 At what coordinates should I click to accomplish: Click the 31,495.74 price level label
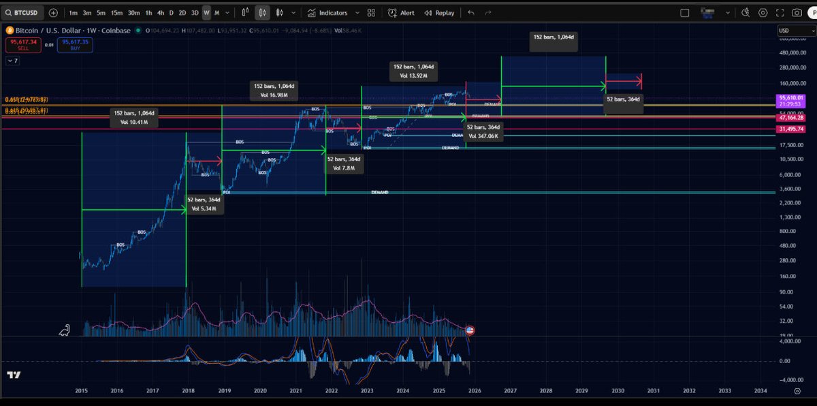pos(790,129)
